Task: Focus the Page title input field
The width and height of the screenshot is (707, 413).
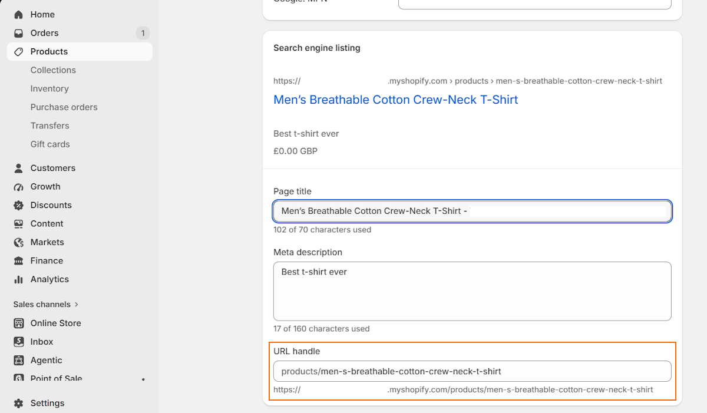Action: click(x=473, y=211)
